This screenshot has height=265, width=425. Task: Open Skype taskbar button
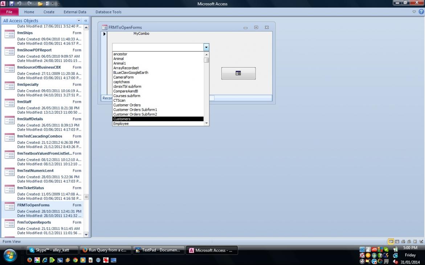tap(52, 250)
